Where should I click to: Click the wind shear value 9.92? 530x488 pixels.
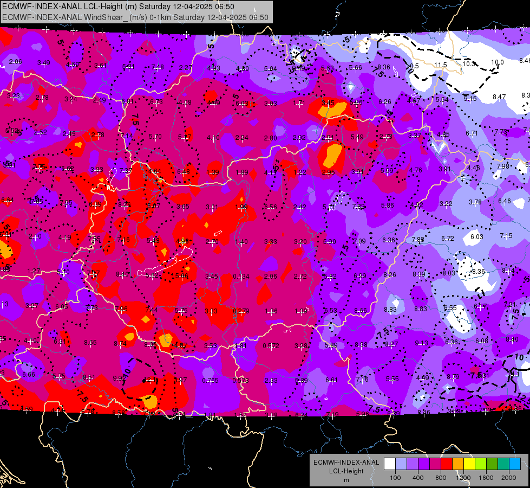[119, 378]
